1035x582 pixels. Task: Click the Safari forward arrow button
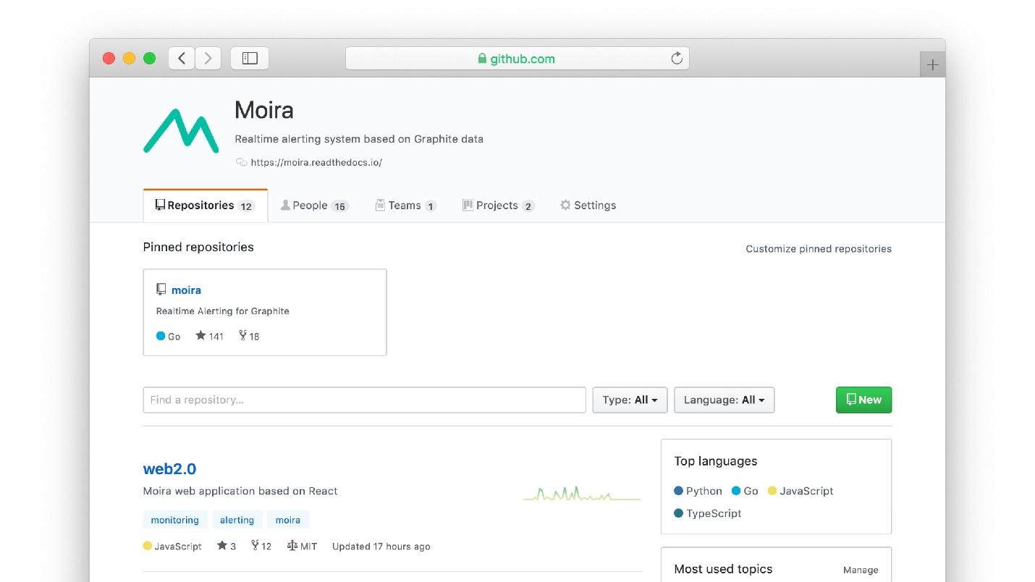[x=208, y=59]
